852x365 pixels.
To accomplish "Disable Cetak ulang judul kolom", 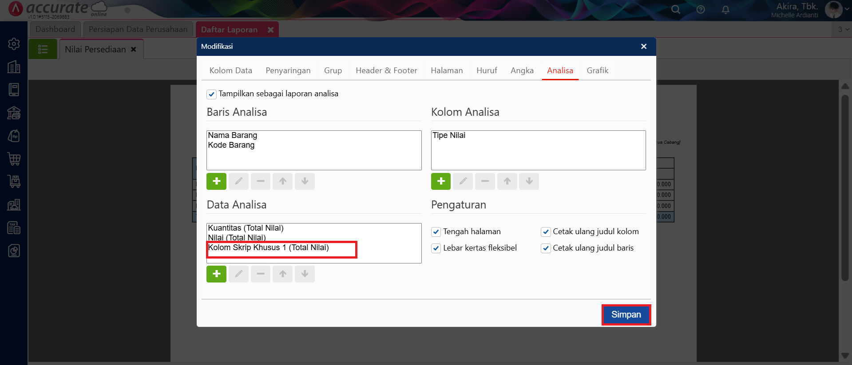I will click(x=546, y=232).
